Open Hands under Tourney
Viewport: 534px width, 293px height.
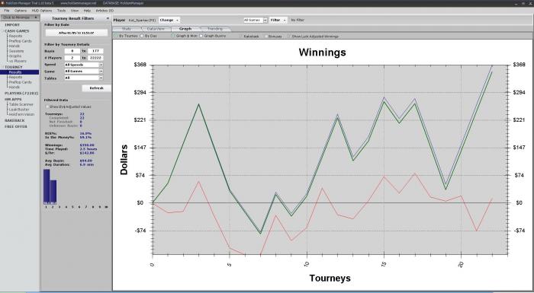(14, 87)
